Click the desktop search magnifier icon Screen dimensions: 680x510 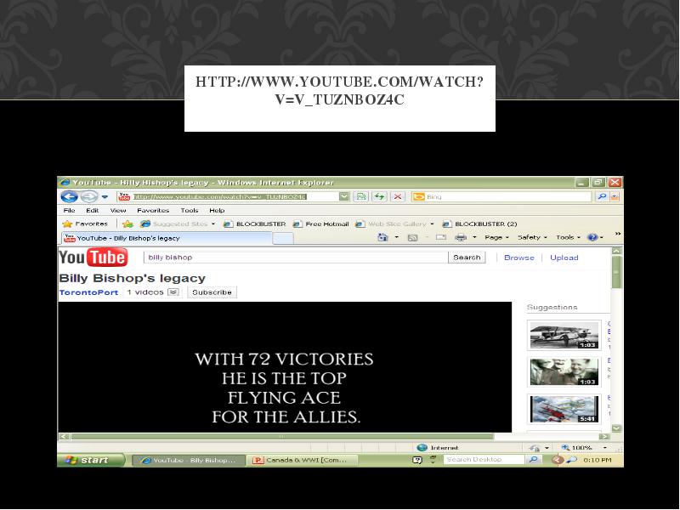[534, 460]
